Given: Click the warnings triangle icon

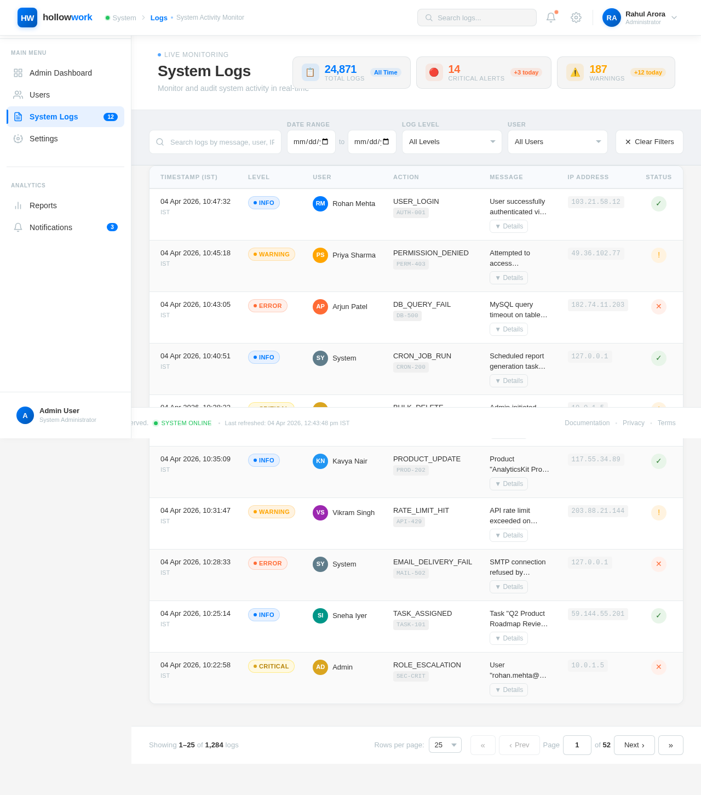Looking at the screenshot, I should click(575, 72).
